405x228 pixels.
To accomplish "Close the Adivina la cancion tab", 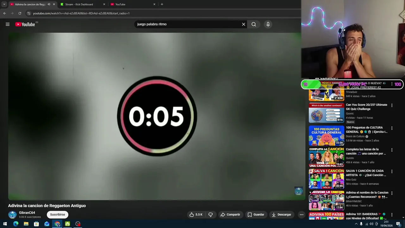I will 54,4.
